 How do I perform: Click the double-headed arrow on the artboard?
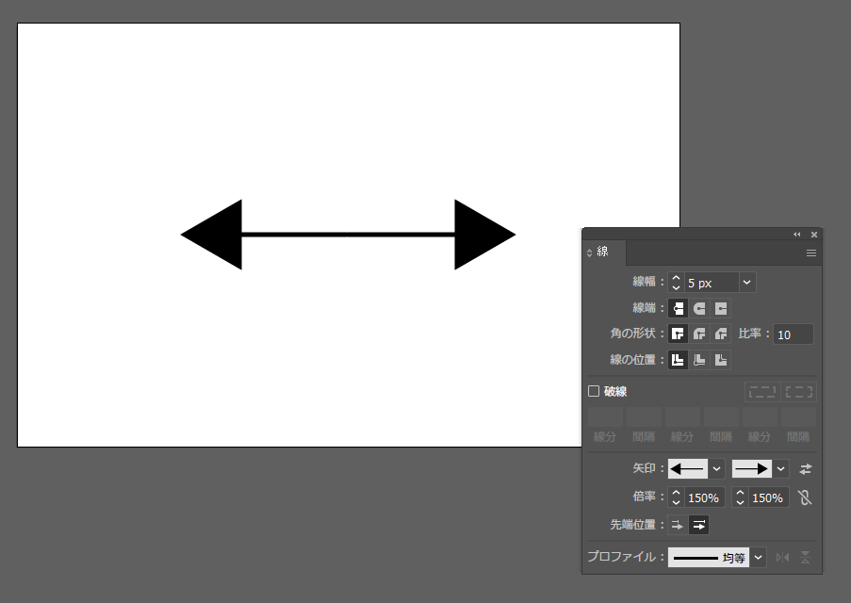tap(348, 235)
